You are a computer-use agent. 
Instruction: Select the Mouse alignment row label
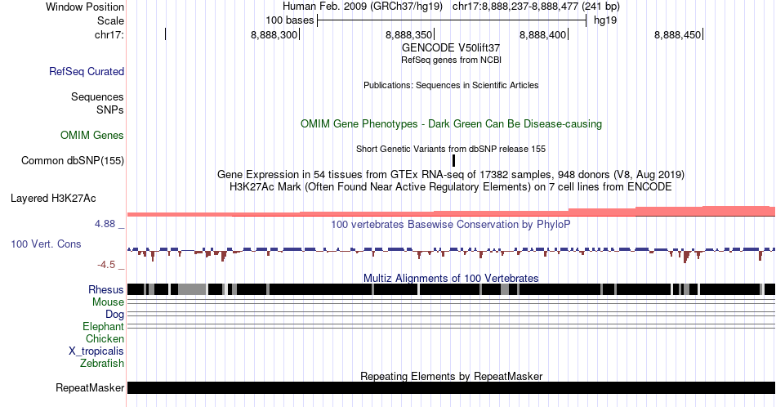[x=108, y=302]
